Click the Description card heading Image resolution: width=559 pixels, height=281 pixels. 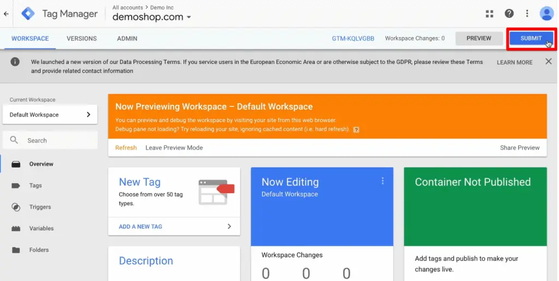(x=146, y=261)
